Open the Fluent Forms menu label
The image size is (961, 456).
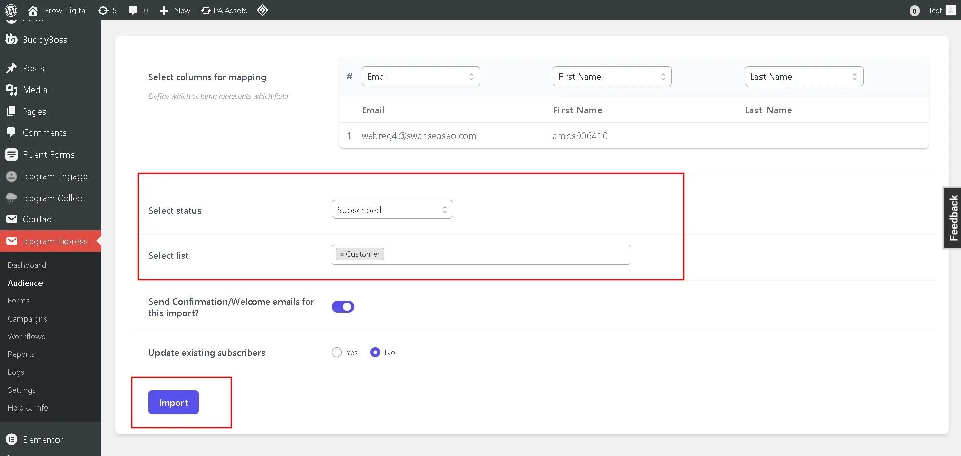point(49,154)
